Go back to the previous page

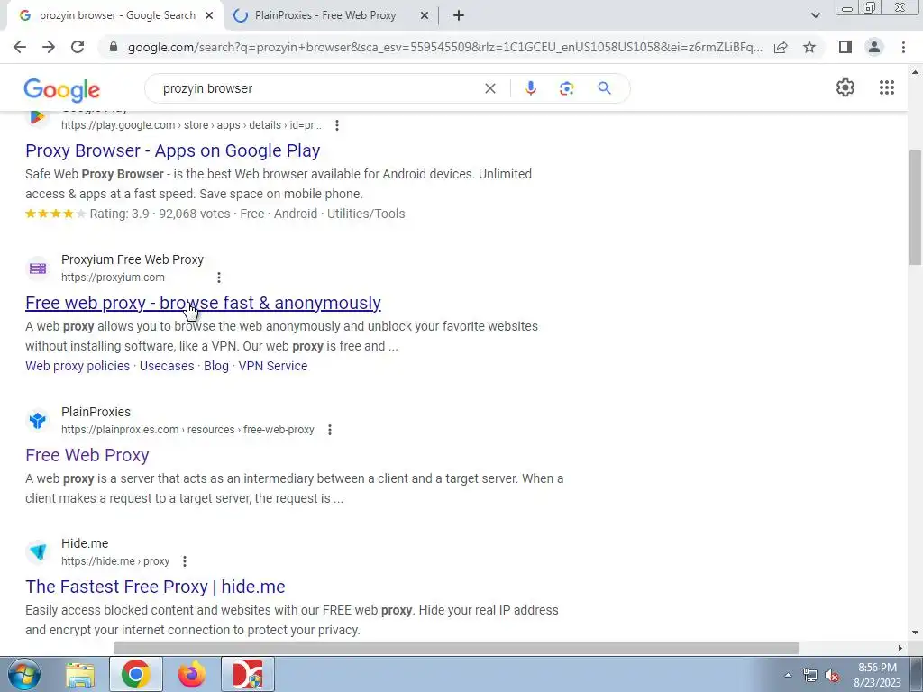tap(20, 47)
